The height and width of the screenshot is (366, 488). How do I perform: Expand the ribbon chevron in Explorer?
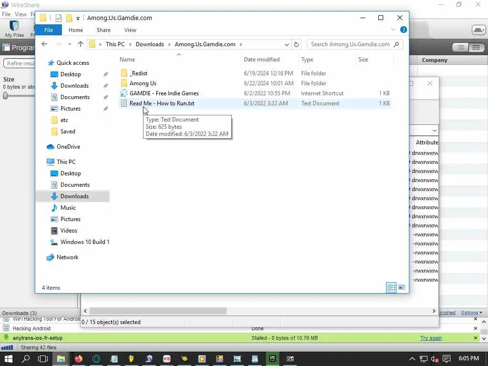(x=393, y=30)
